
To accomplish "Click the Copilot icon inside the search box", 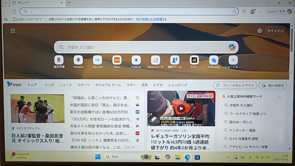I will point(232,47).
